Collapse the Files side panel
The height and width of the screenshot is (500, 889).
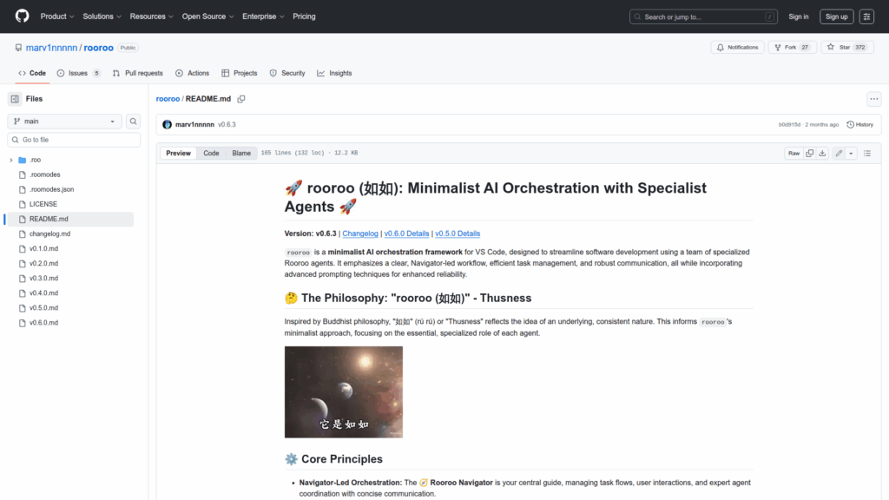click(x=15, y=99)
